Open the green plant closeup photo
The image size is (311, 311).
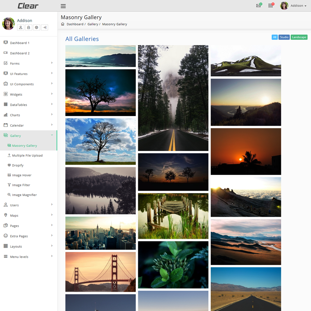(x=173, y=265)
